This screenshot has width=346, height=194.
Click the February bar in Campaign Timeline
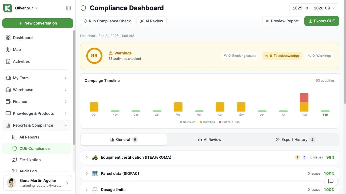click(178, 107)
